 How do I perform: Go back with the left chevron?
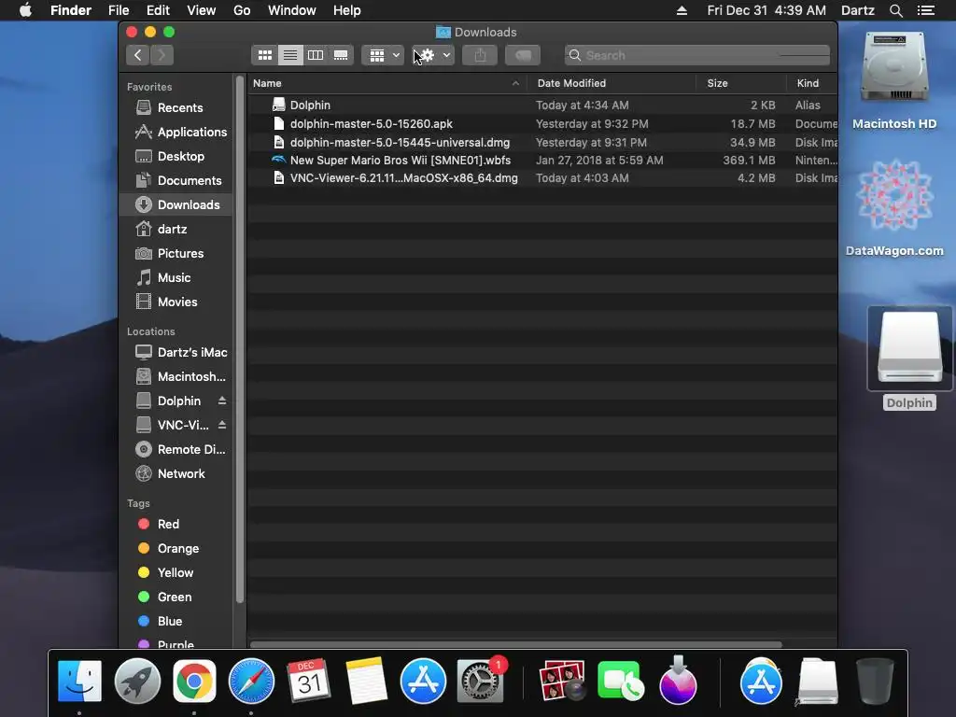[x=138, y=55]
